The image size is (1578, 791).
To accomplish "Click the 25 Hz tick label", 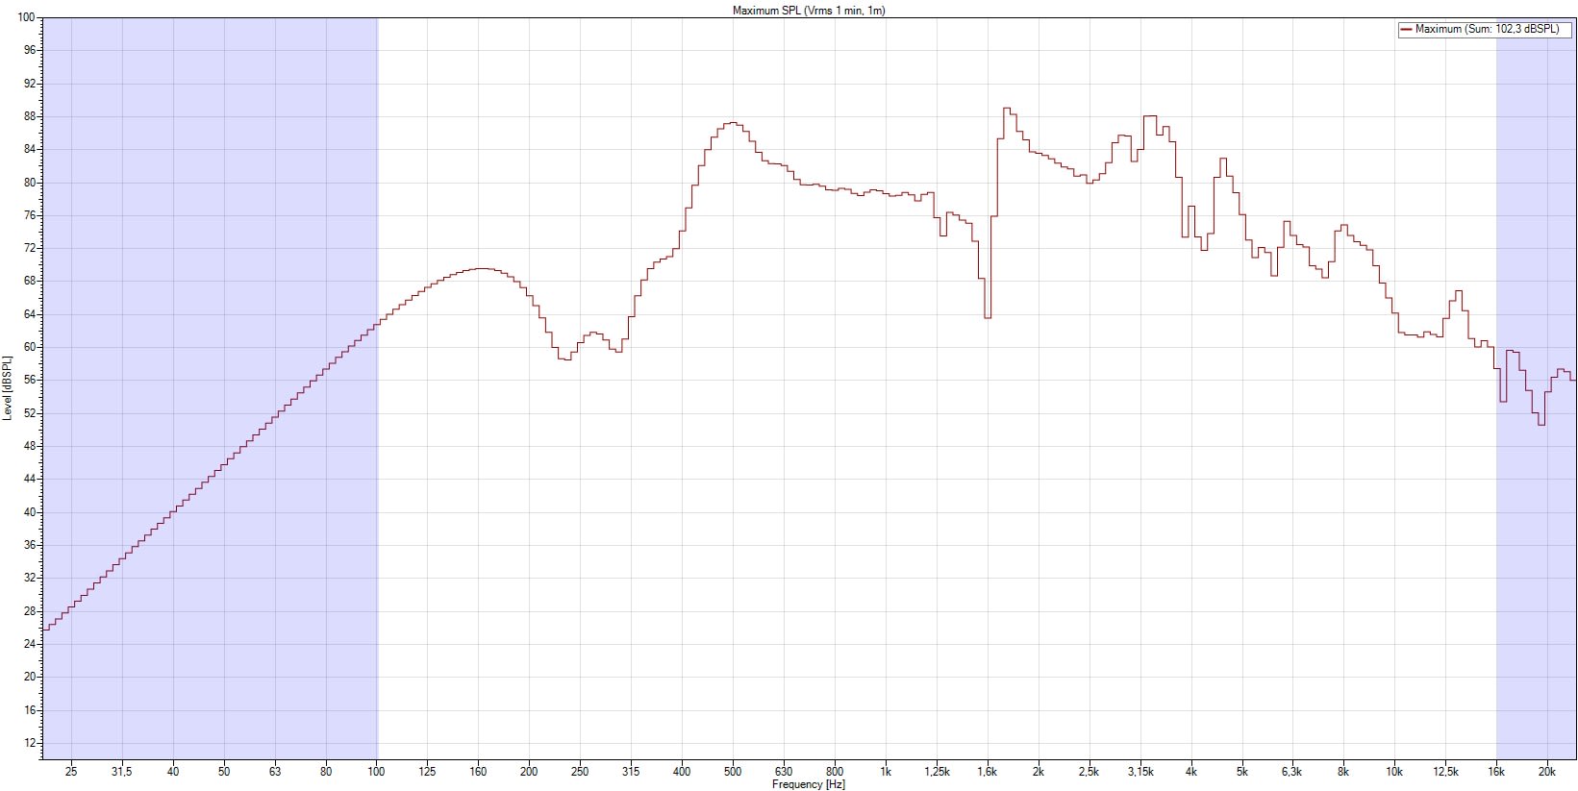I will click(71, 772).
